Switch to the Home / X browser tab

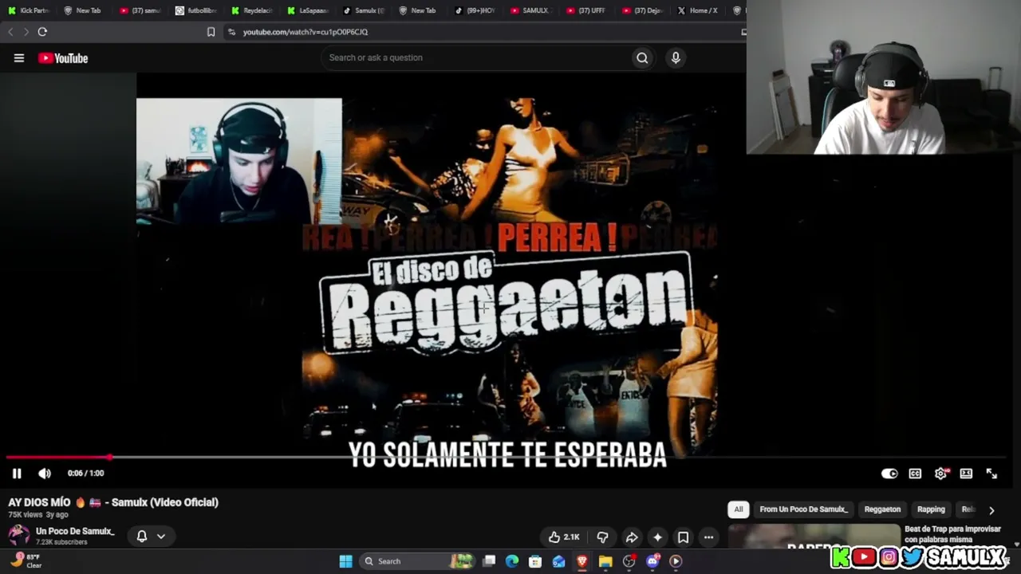[698, 10]
